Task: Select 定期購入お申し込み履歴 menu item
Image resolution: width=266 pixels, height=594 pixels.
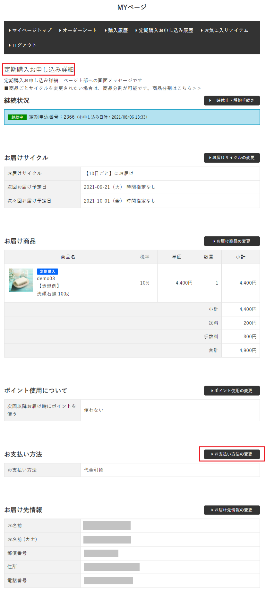Action: click(x=166, y=30)
